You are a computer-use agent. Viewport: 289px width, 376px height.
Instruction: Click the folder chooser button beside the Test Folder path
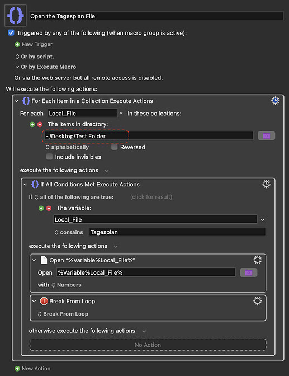266,136
